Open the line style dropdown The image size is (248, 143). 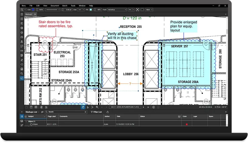pyautogui.click(x=53, y=10)
